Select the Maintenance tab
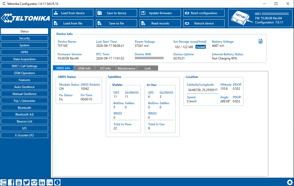 pyautogui.click(x=126, y=68)
